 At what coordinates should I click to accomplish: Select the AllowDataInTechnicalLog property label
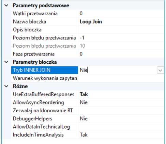pos(41,127)
